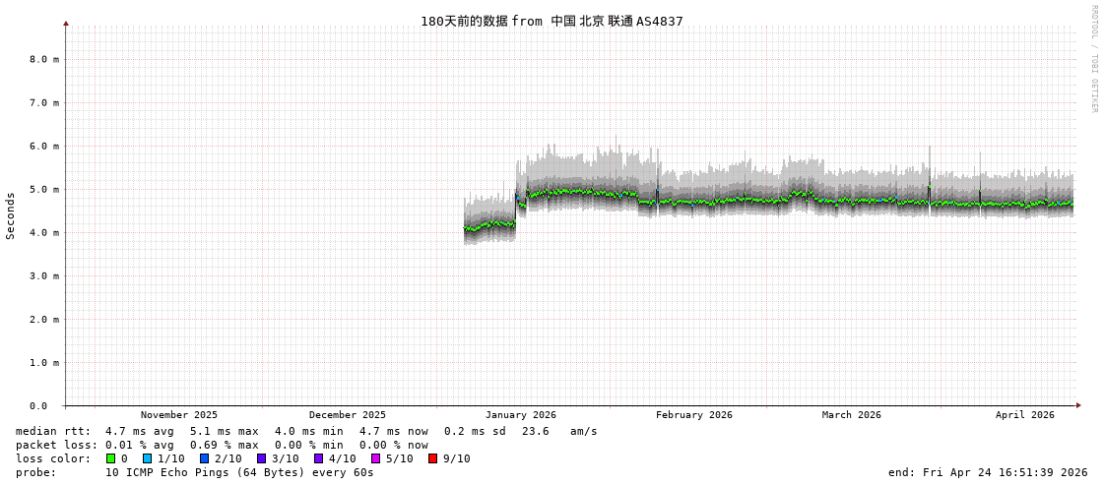Click the April 2026 axis label
This screenshot has width=1104, height=486.
coord(1024,415)
